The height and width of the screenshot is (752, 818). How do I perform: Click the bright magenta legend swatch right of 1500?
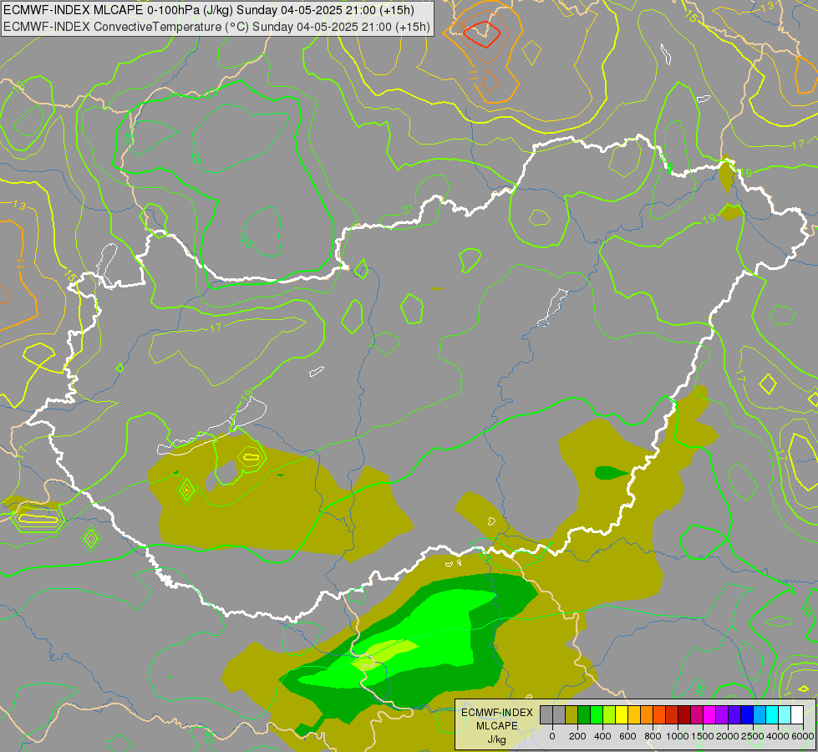709,714
